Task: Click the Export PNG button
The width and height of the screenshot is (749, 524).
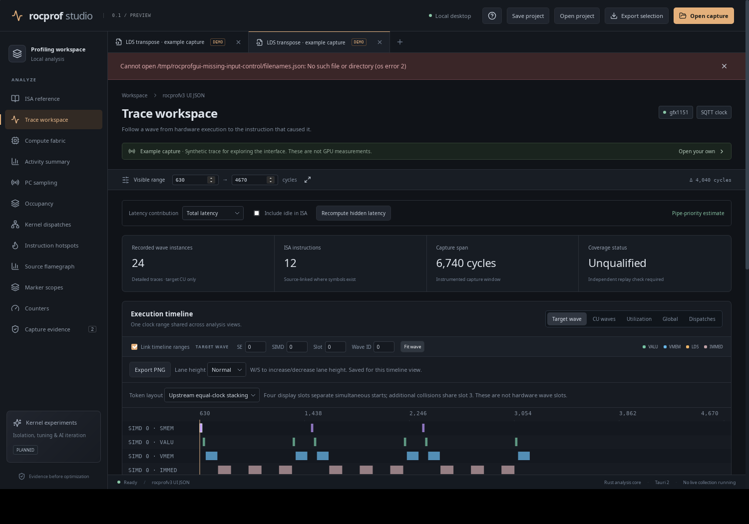Action: click(x=150, y=370)
